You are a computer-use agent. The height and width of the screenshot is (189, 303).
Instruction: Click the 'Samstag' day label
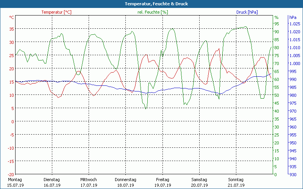click(199, 180)
